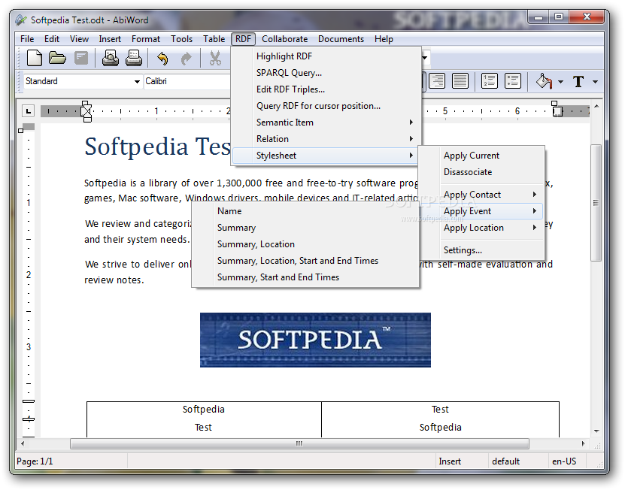Choose Highlight RDF
The image size is (625, 490).
(x=326, y=56)
